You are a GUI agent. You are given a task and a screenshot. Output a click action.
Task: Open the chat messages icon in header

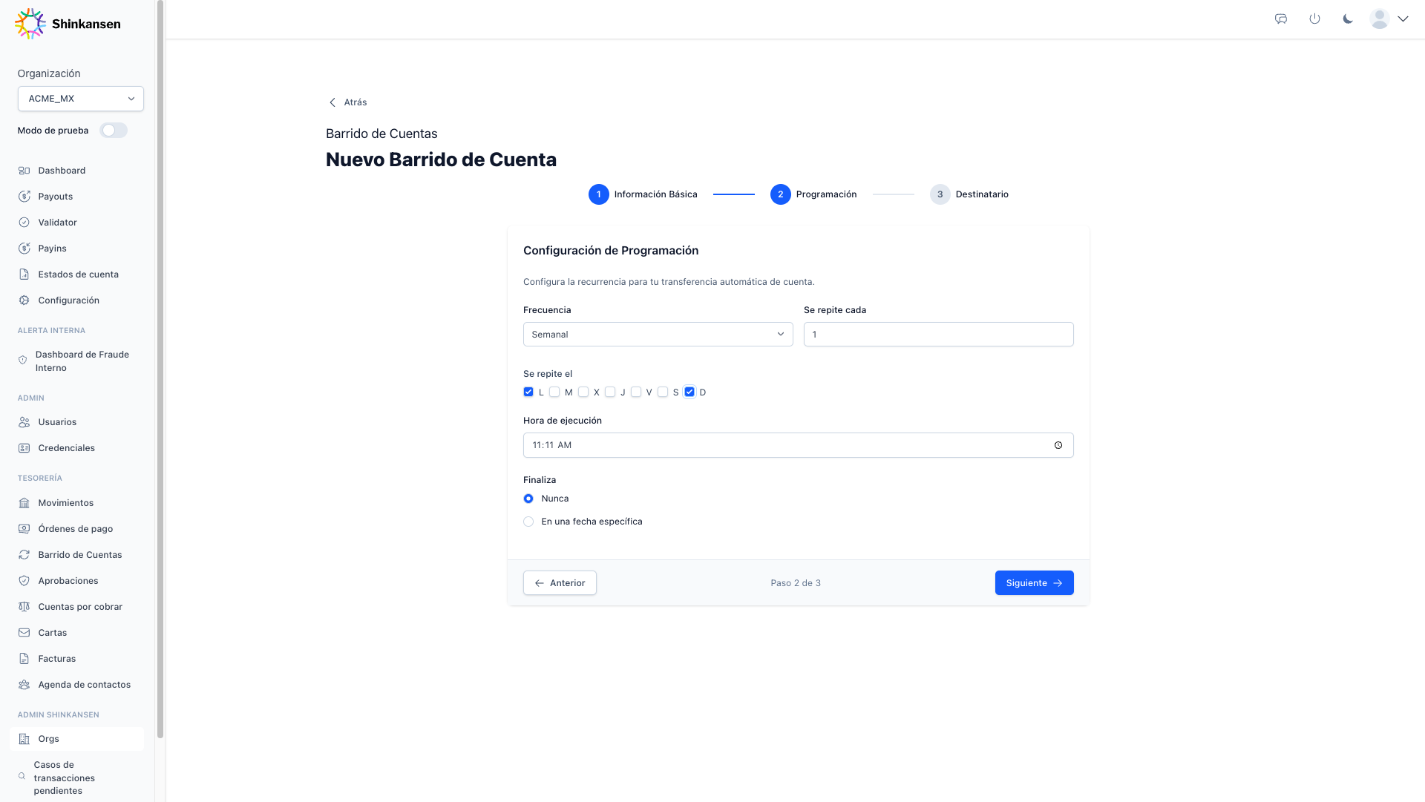tap(1281, 19)
